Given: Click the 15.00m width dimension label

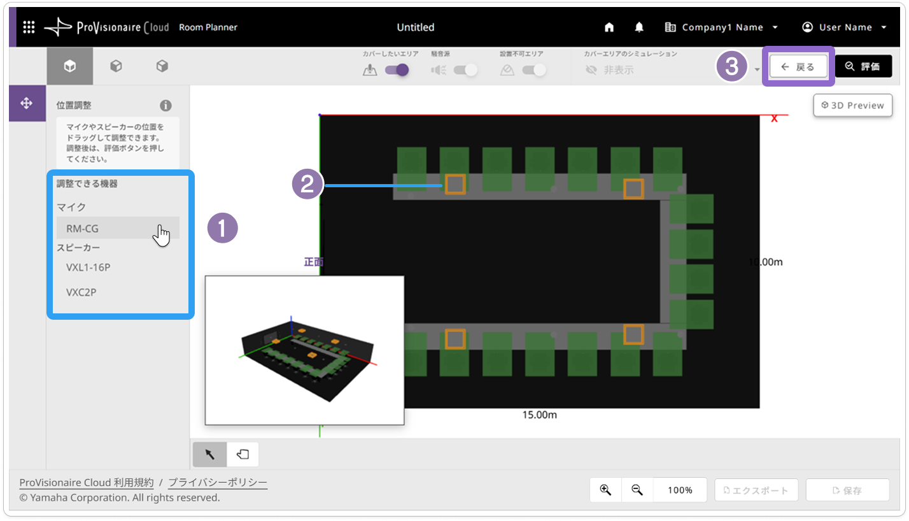Looking at the screenshot, I should (x=540, y=415).
